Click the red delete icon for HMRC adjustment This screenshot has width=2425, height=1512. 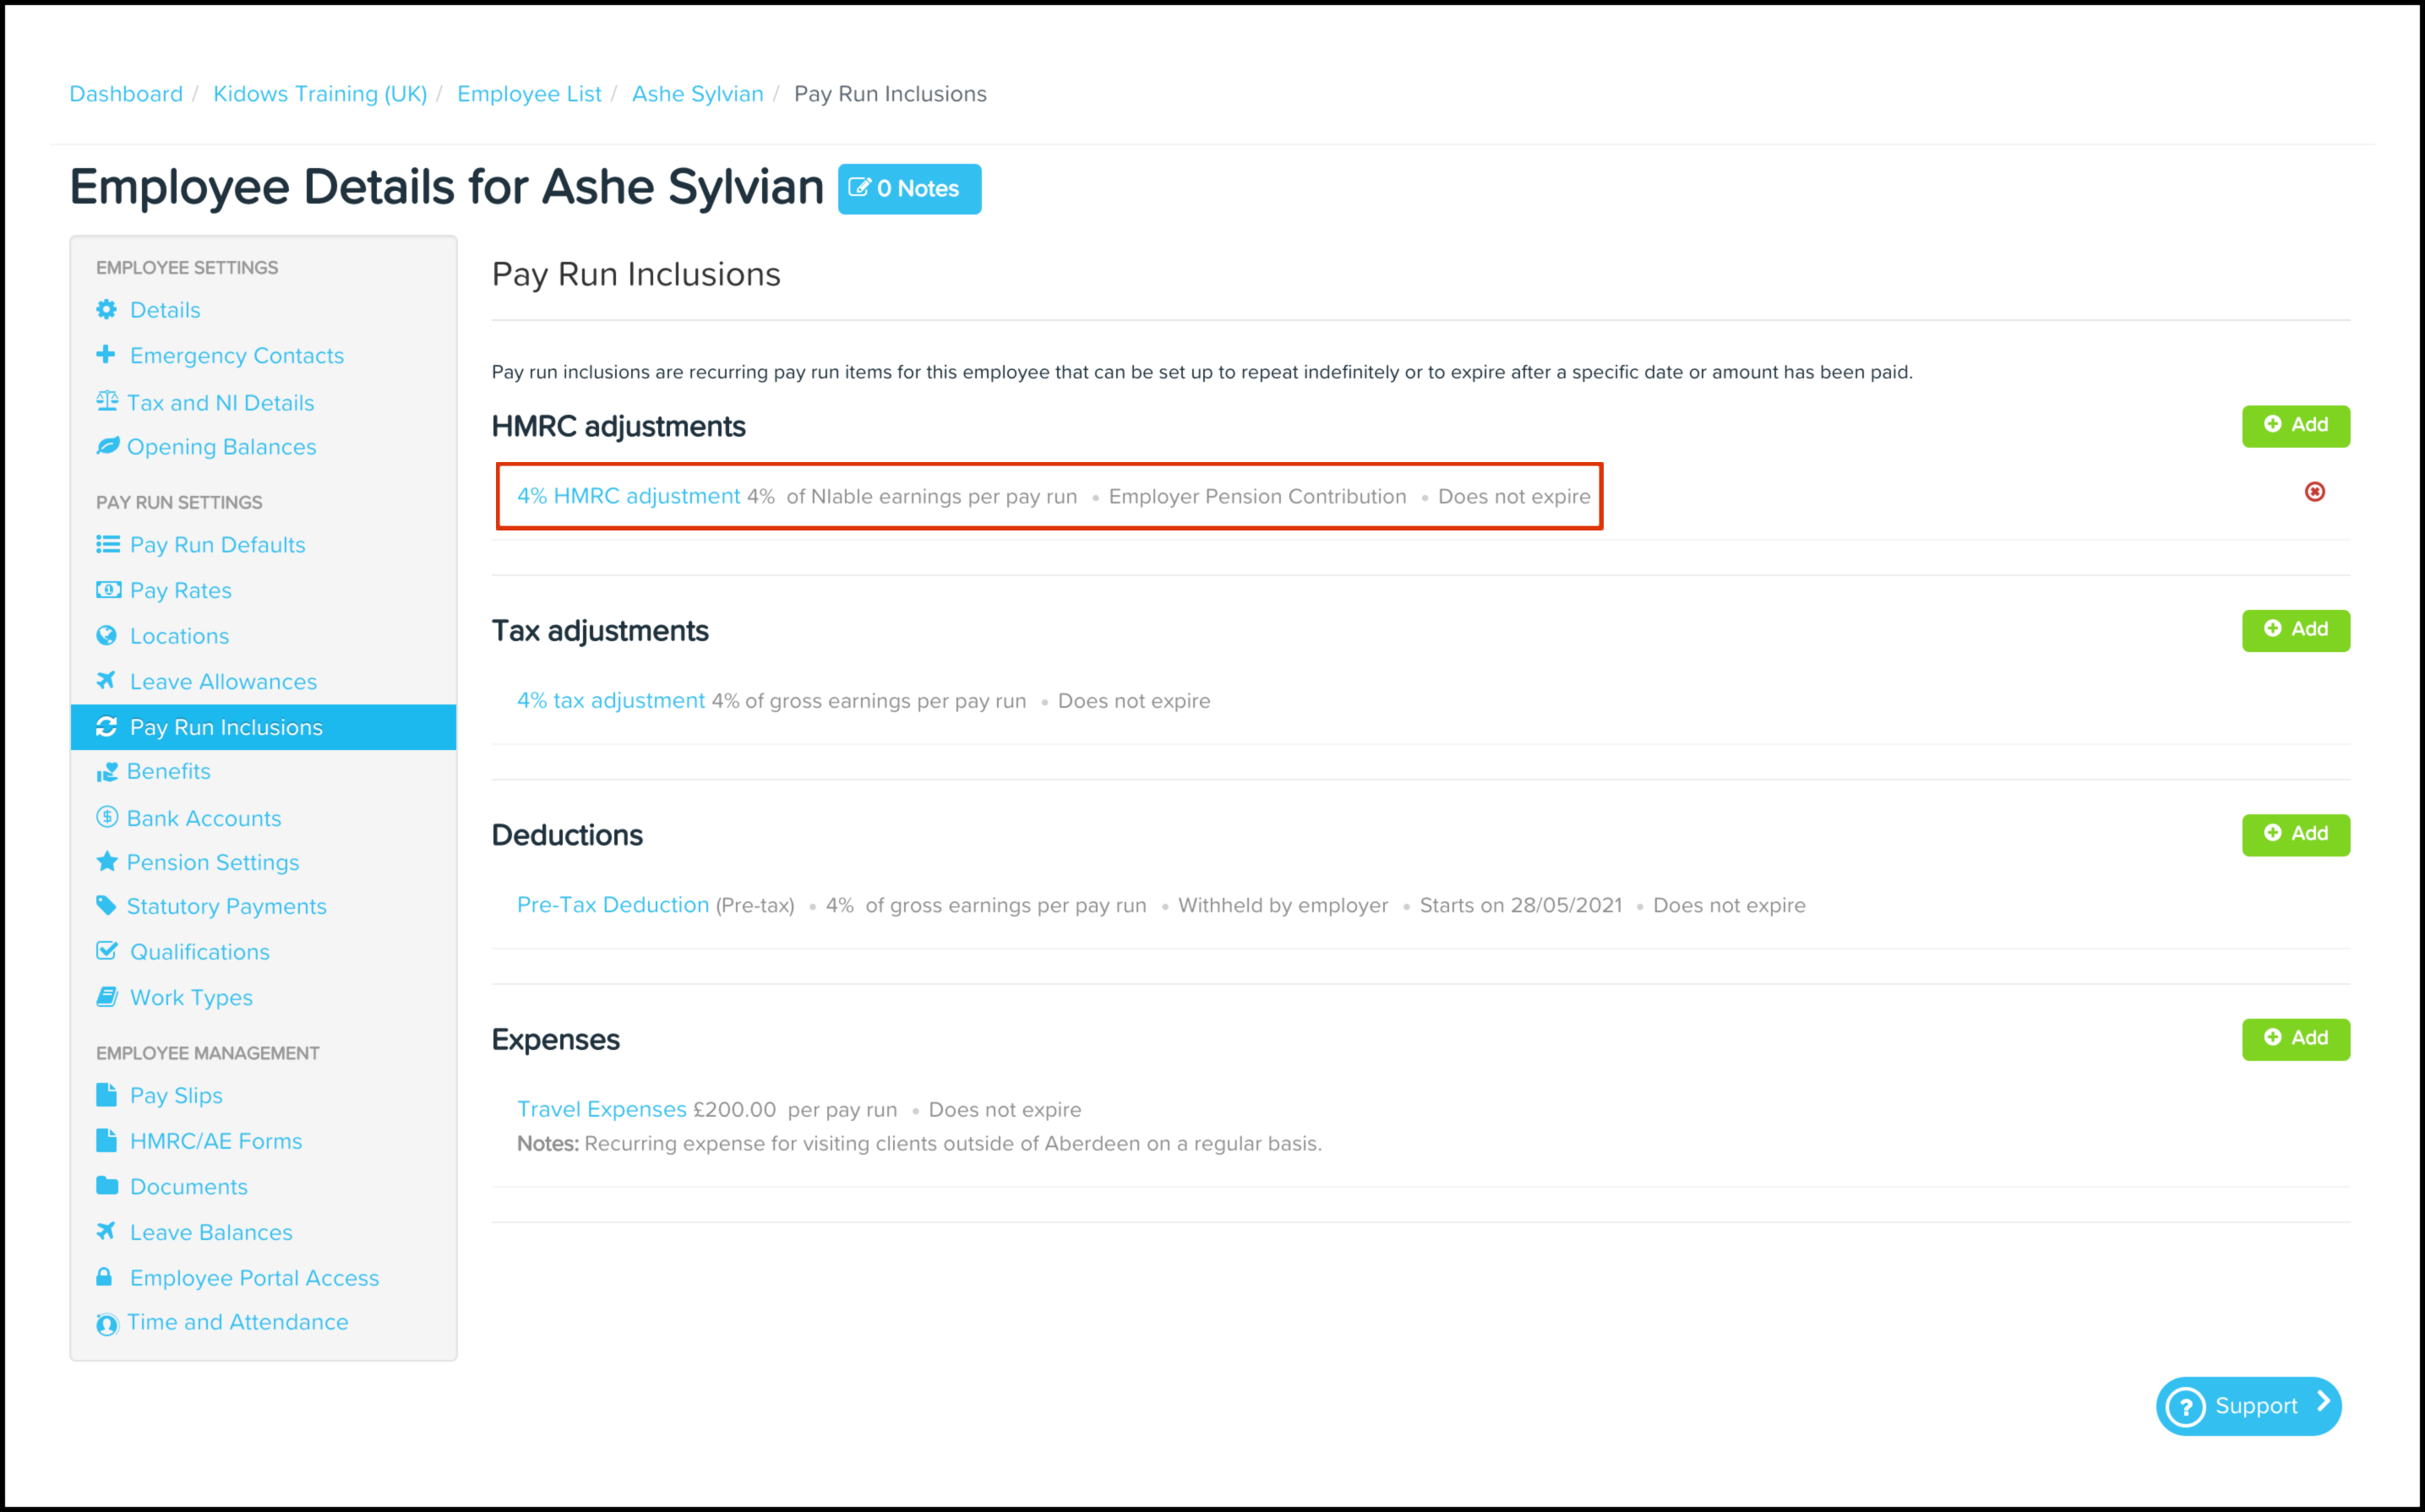pyautogui.click(x=2314, y=492)
